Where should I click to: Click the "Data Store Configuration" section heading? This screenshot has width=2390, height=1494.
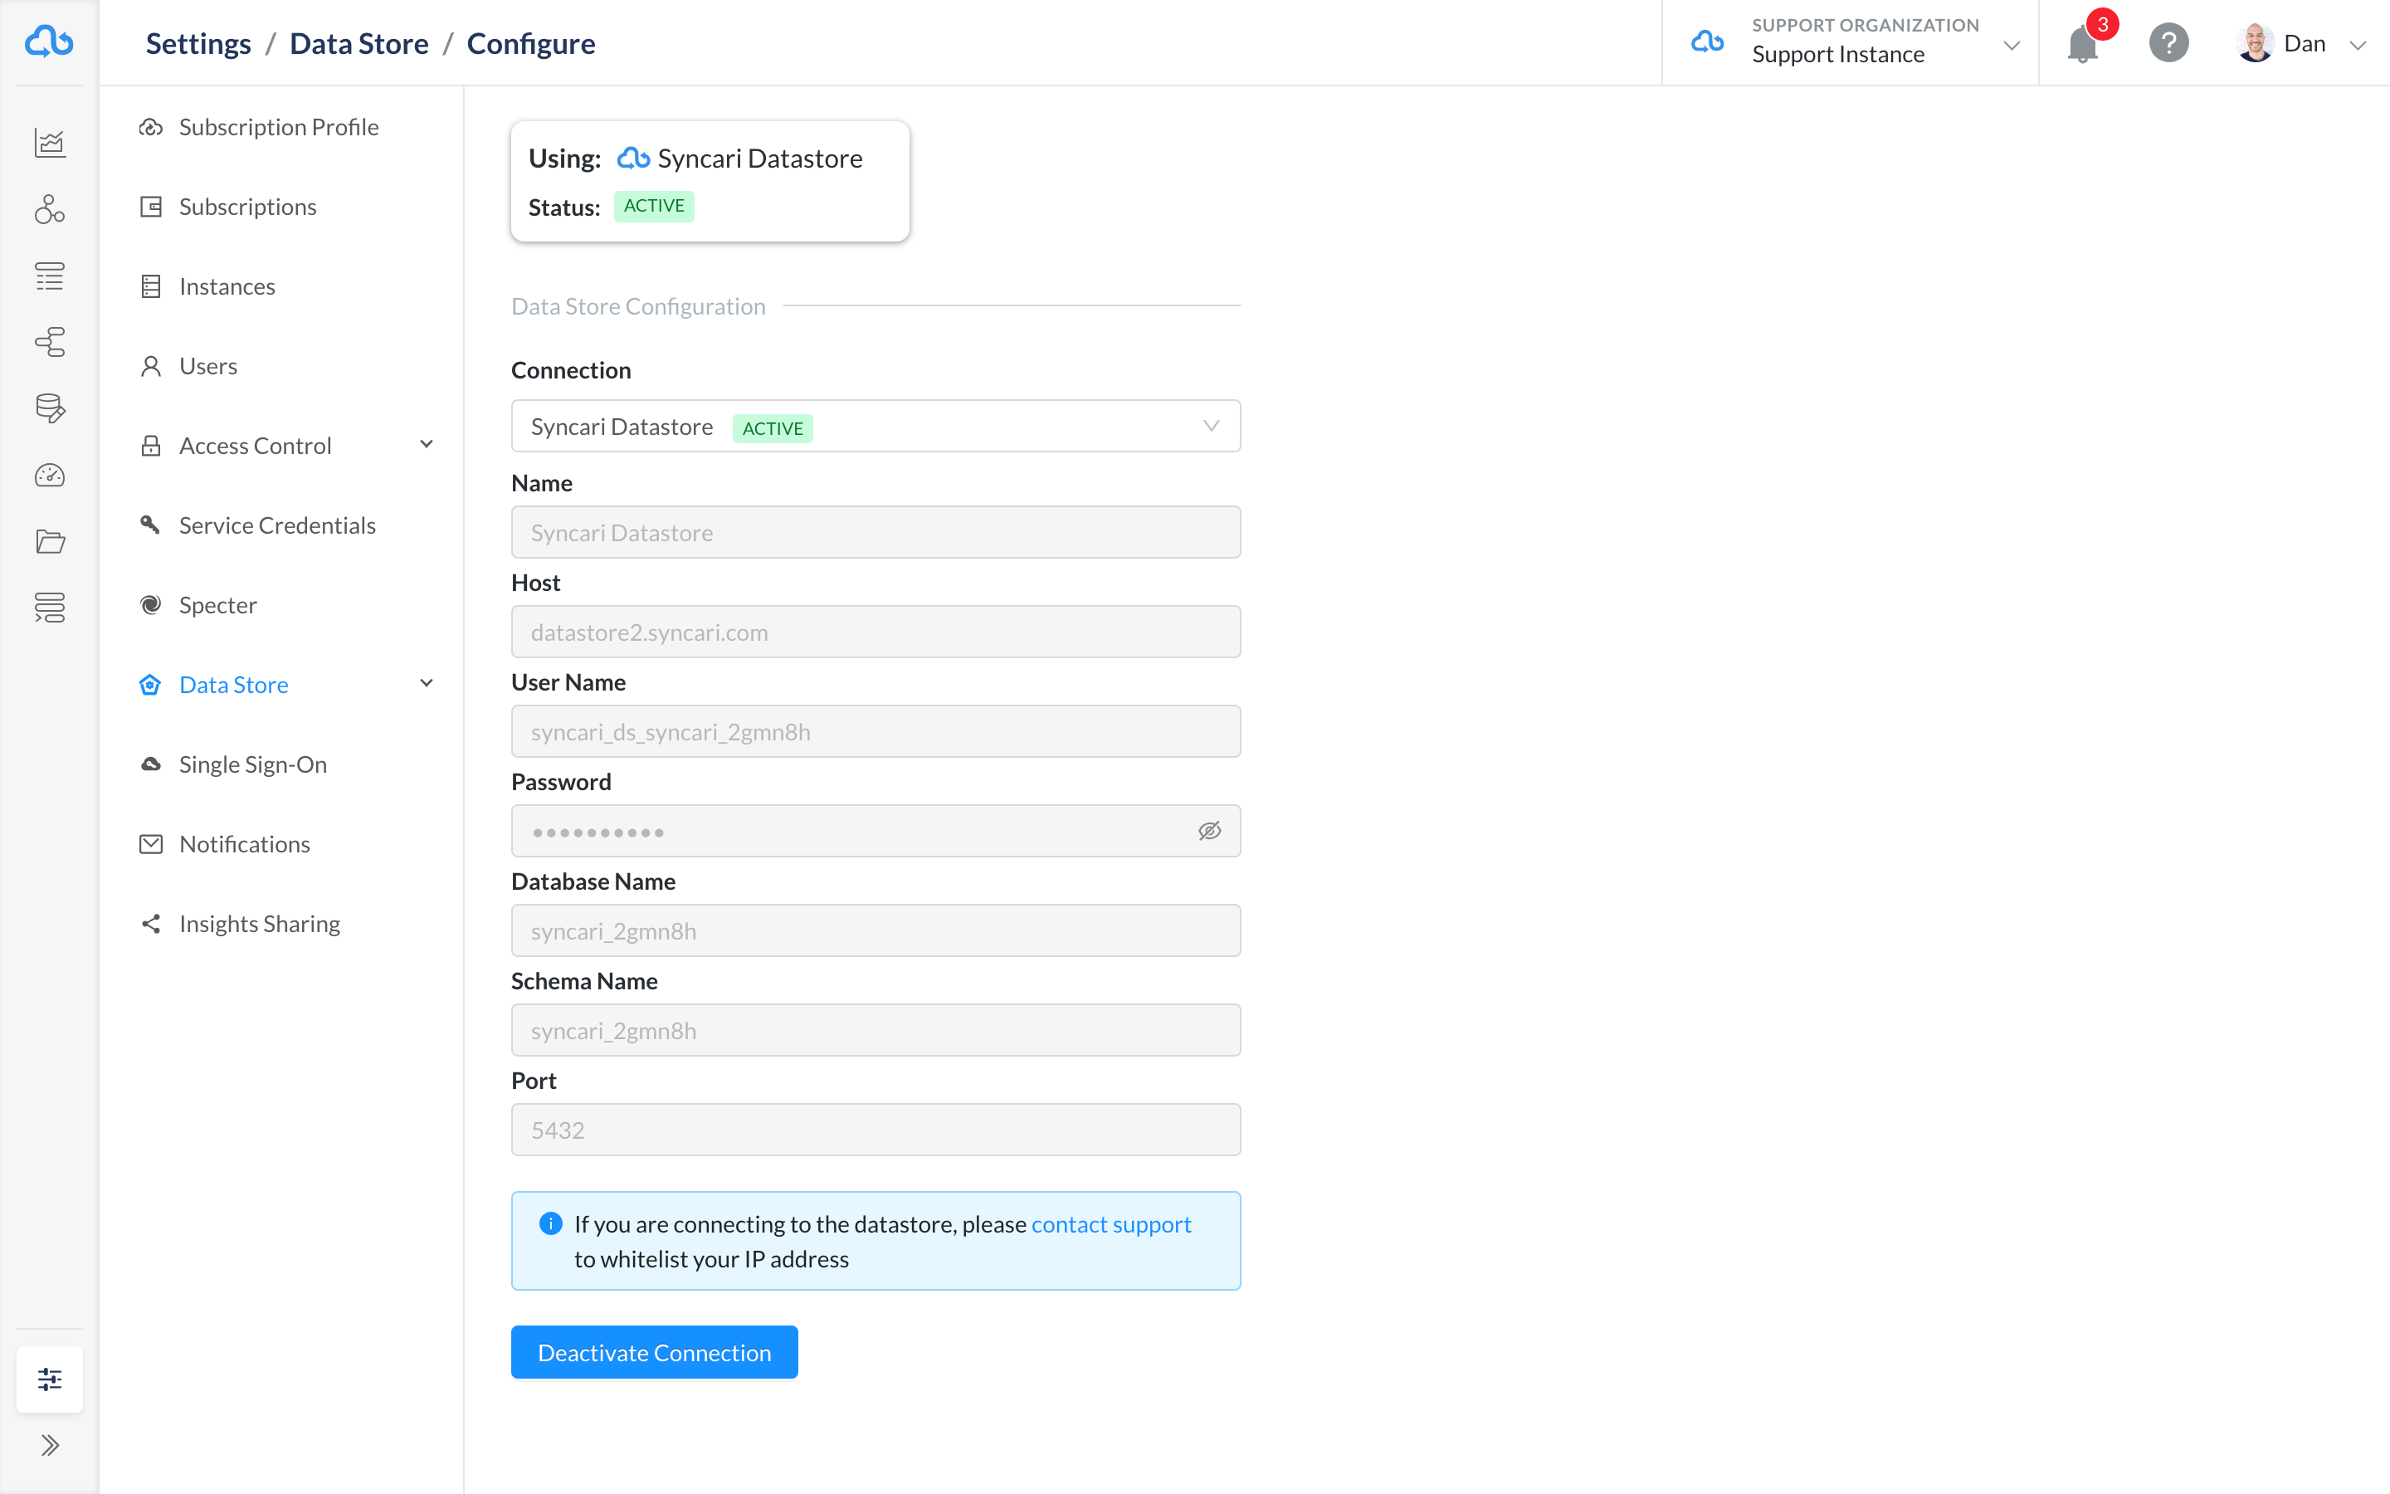point(638,306)
